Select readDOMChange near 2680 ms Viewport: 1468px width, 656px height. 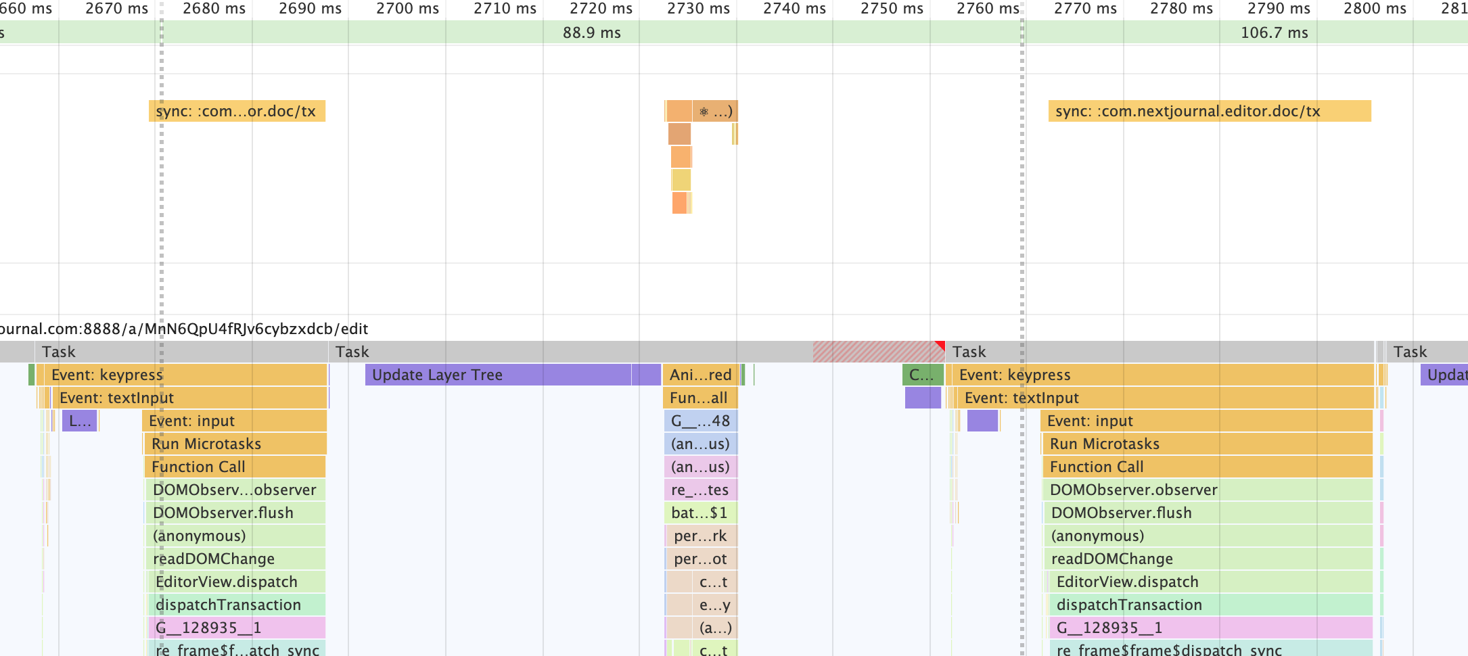pyautogui.click(x=235, y=559)
